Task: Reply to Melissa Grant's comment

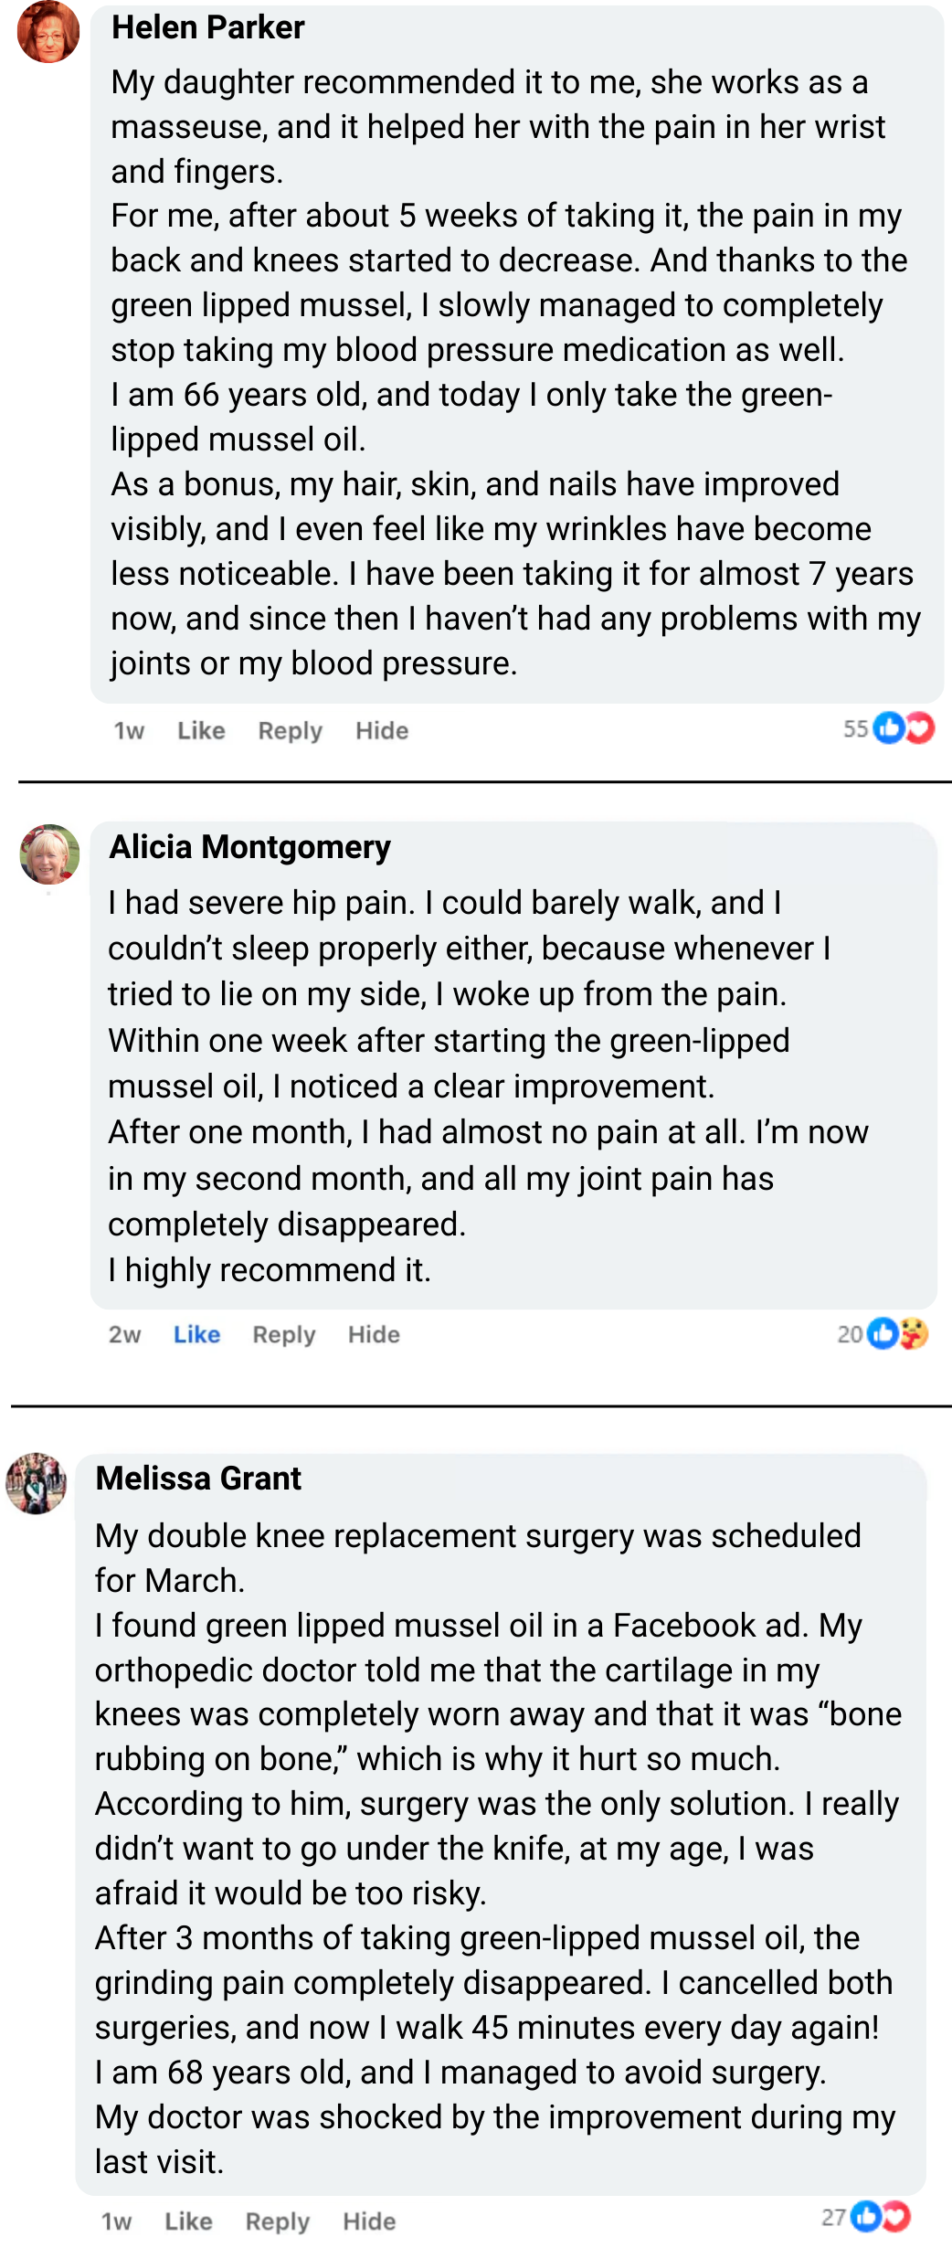Action: click(x=277, y=2221)
